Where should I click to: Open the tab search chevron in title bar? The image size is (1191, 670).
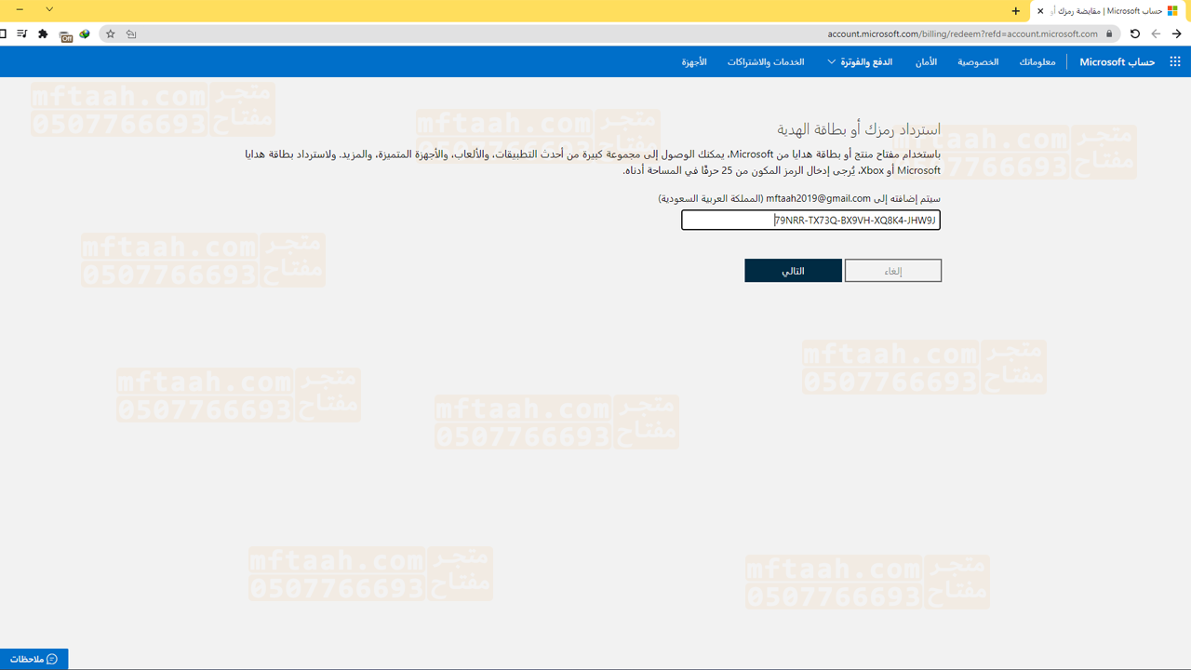(49, 9)
